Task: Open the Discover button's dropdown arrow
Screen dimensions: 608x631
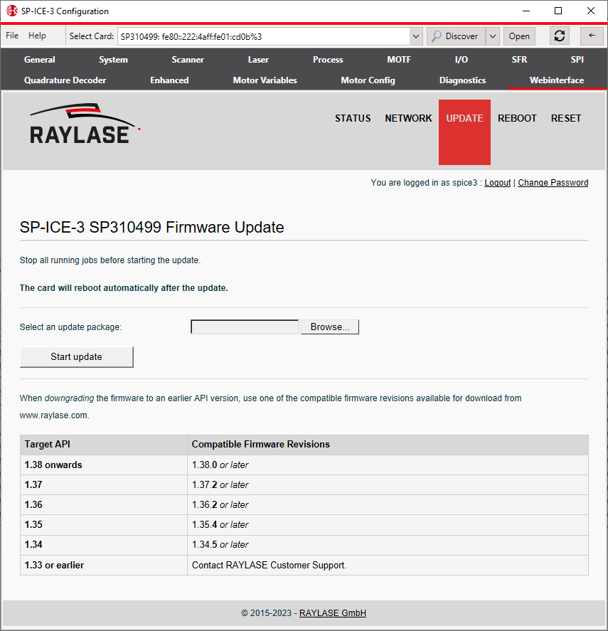Action: [x=493, y=36]
